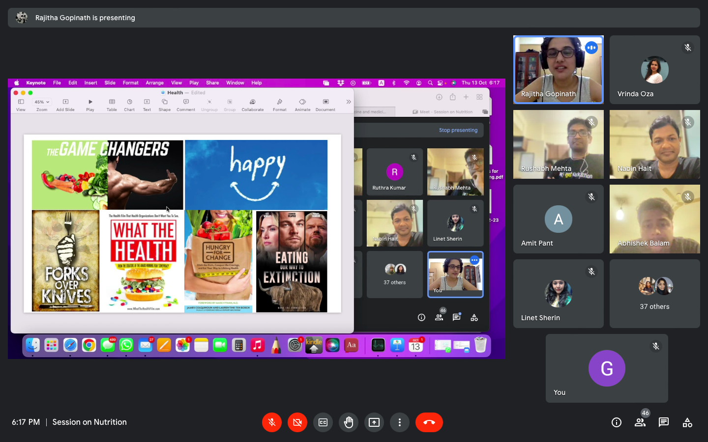Select Vrinda Oza's participant tile
The height and width of the screenshot is (442, 708).
tap(655, 70)
